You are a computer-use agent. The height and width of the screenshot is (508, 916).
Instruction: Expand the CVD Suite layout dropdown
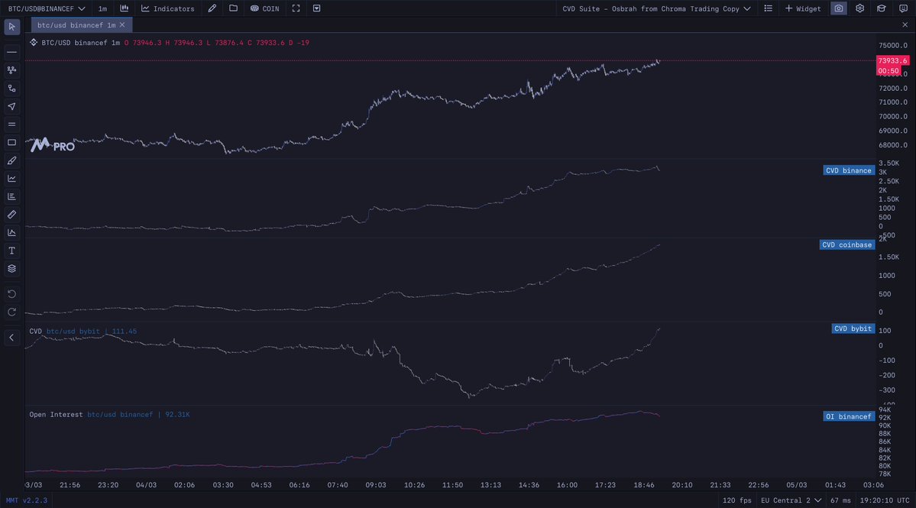point(656,8)
